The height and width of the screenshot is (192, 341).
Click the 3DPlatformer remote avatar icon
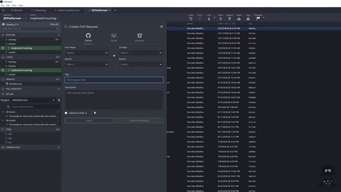point(7,84)
